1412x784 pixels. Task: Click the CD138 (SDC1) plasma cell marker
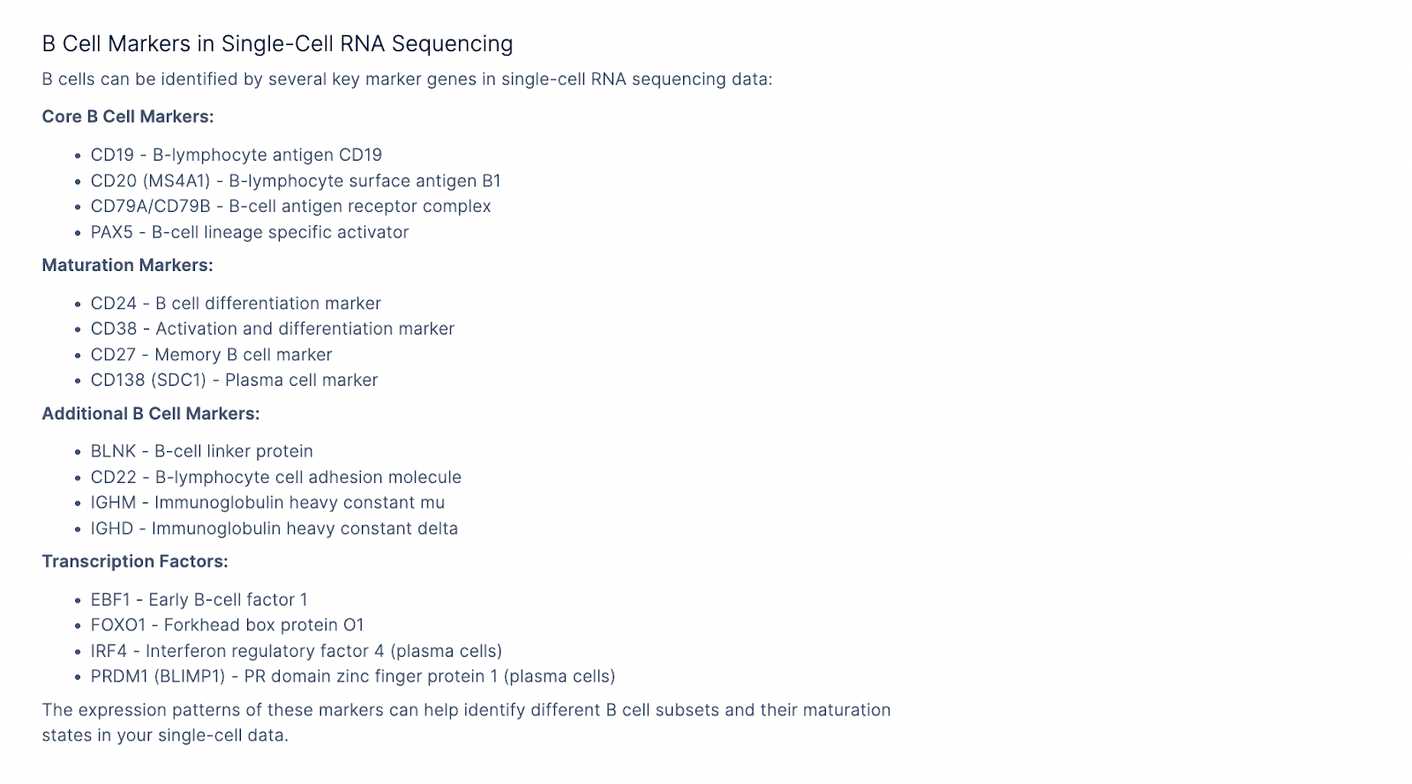[x=234, y=381]
